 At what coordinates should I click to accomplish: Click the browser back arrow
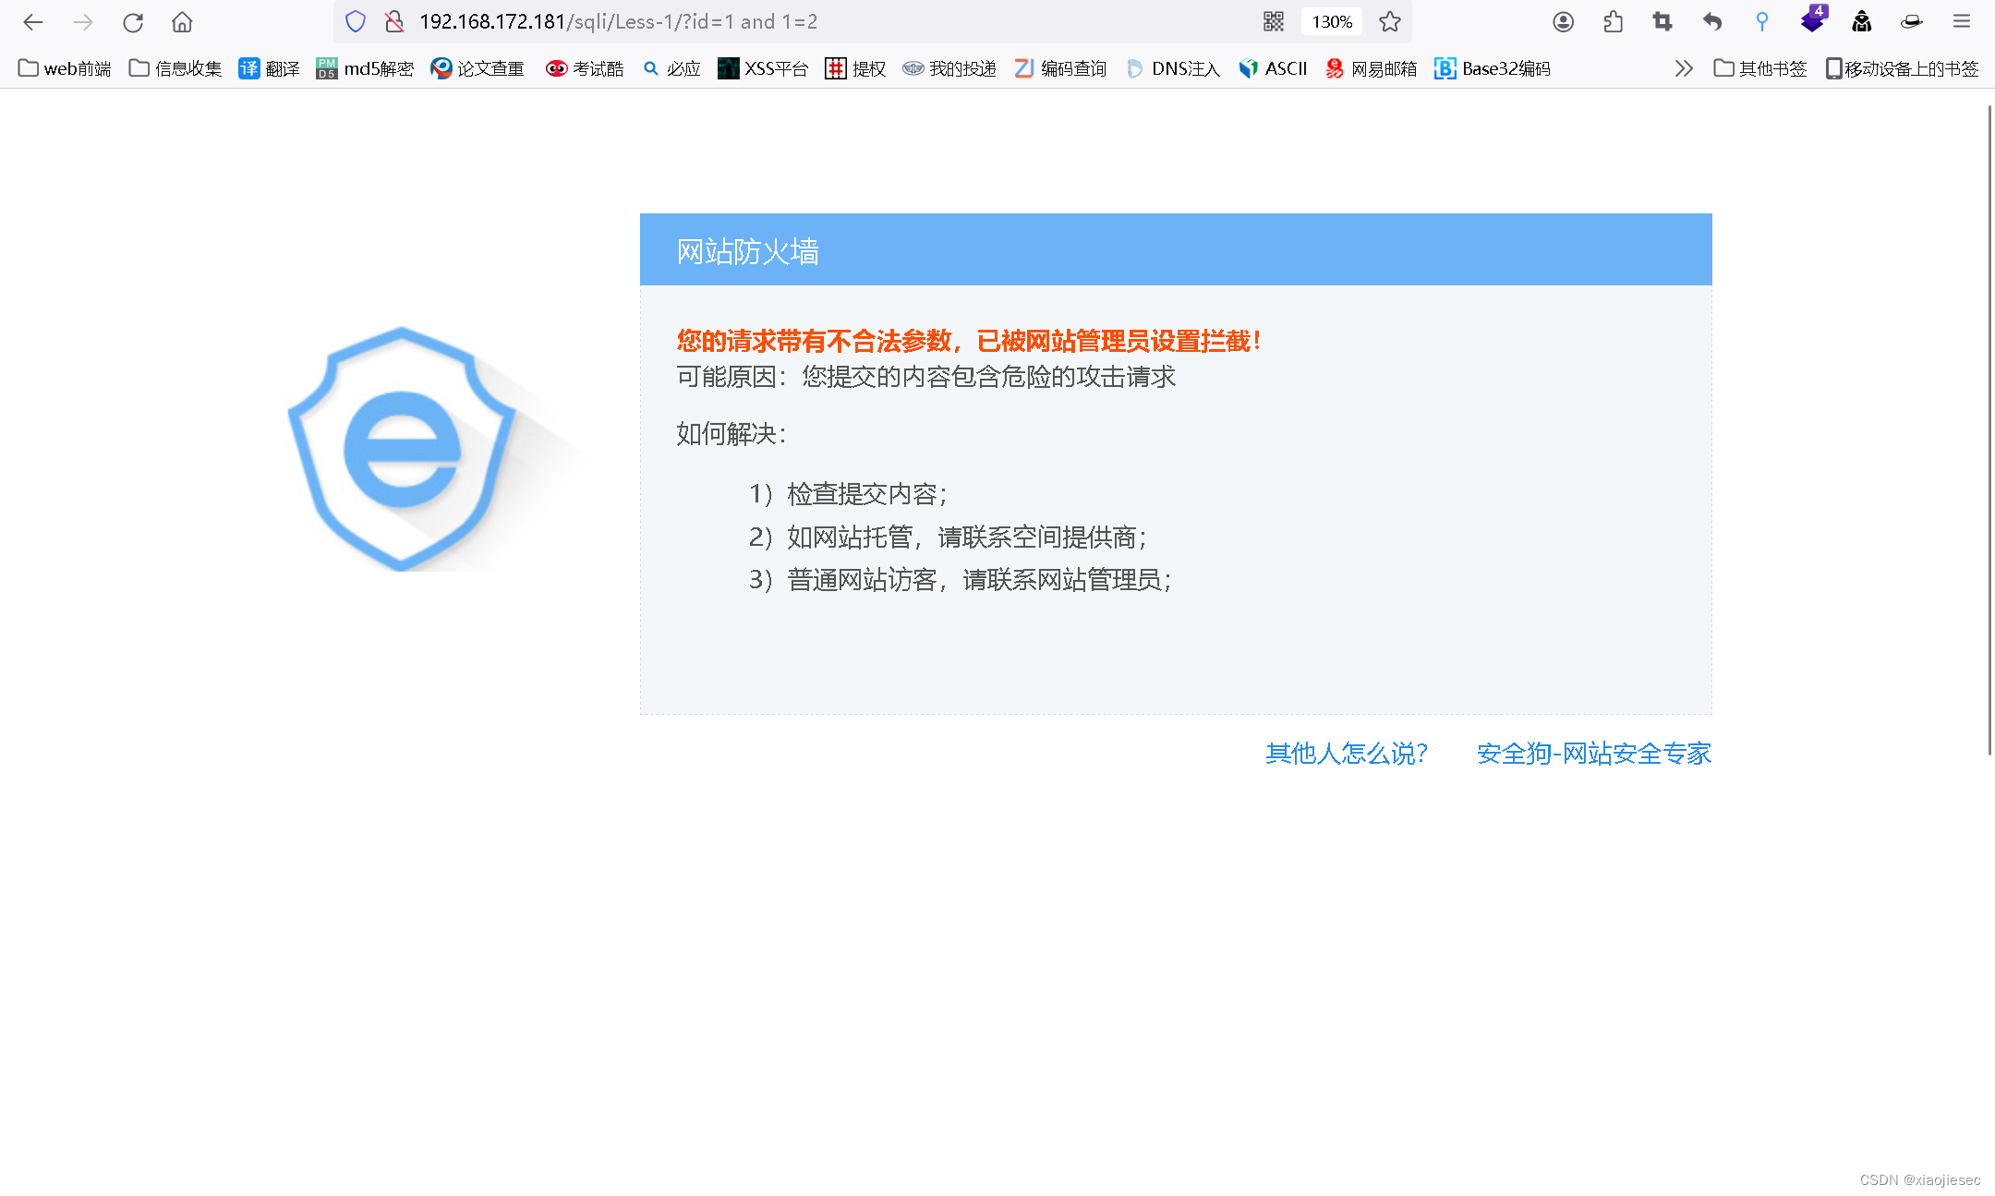pos(33,22)
